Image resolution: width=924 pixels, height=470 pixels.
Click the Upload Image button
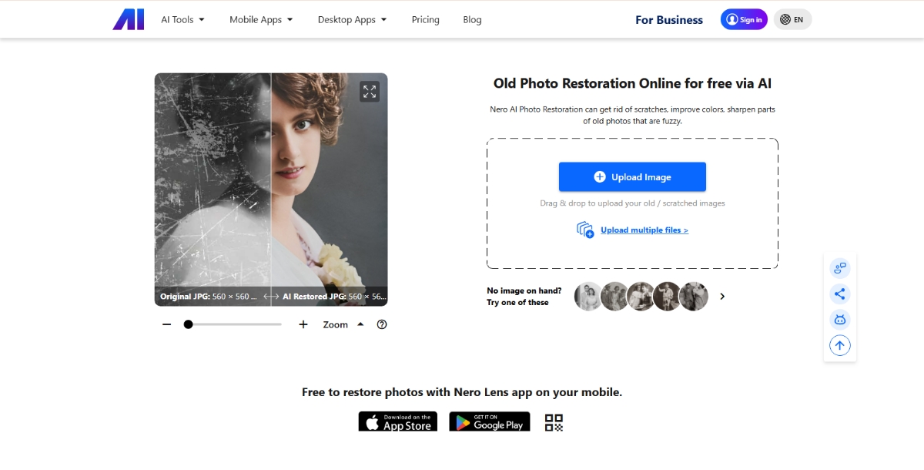(x=632, y=176)
